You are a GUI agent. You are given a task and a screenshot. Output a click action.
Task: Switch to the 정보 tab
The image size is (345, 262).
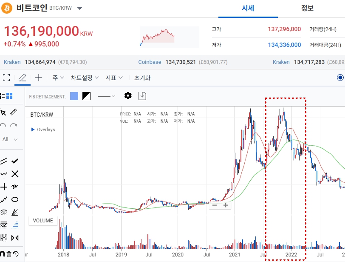[307, 9]
